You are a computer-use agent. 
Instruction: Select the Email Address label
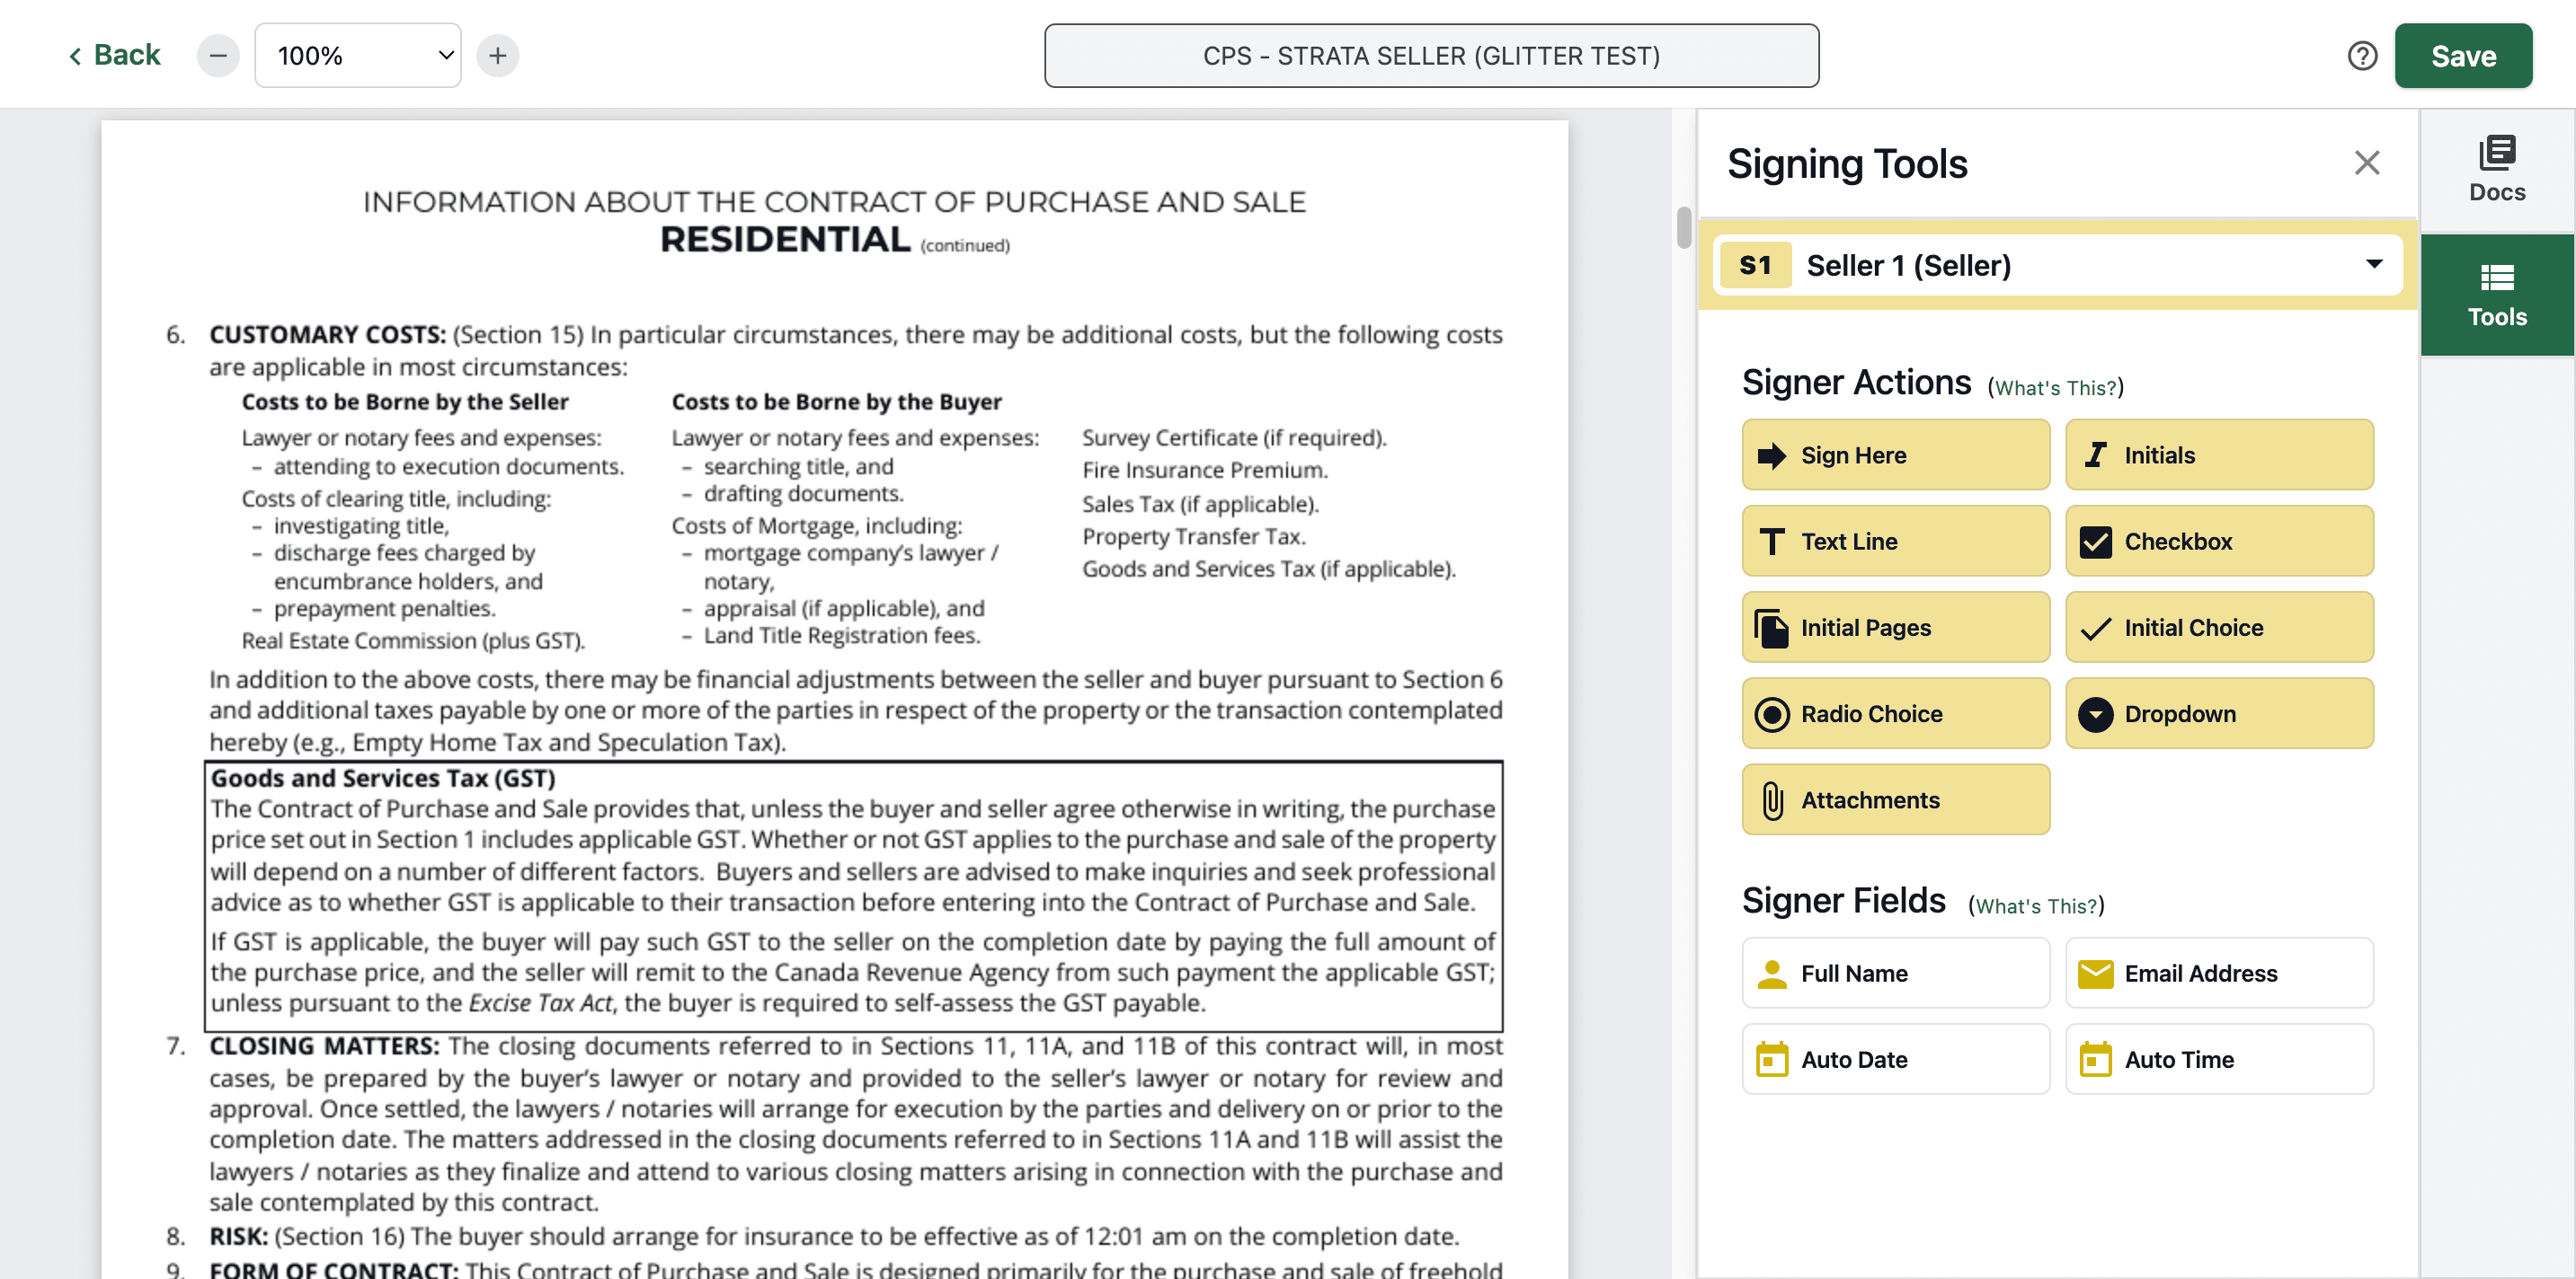coord(2201,974)
